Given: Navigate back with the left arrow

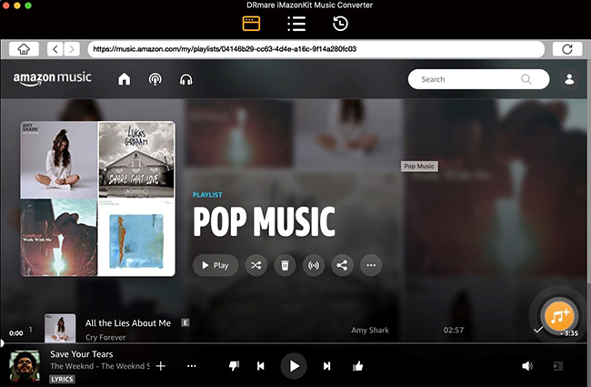Looking at the screenshot, I should coord(55,49).
